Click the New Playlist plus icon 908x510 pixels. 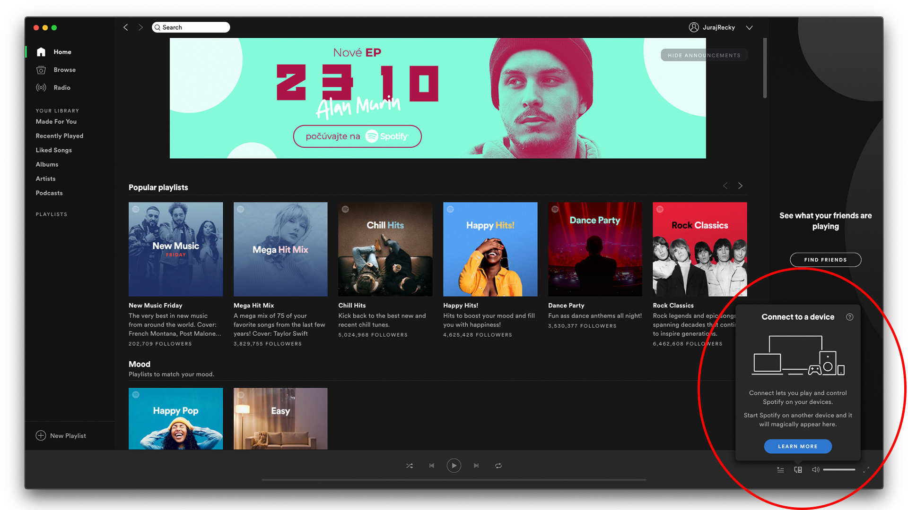pyautogui.click(x=41, y=435)
